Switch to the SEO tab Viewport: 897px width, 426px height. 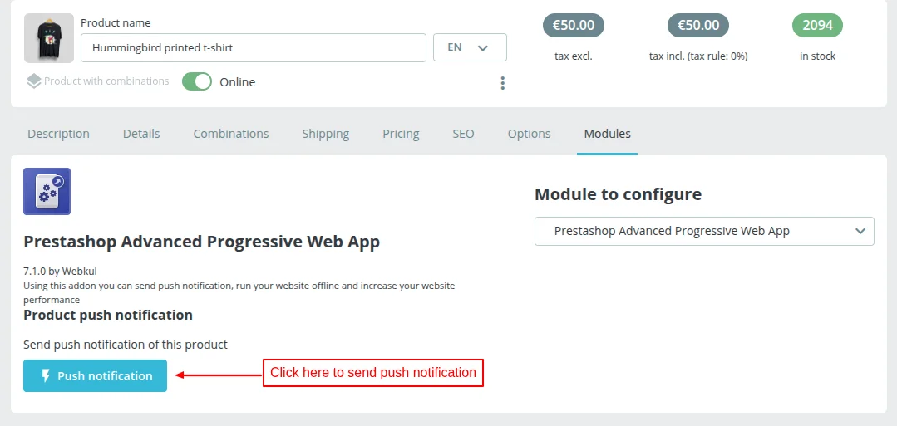pyautogui.click(x=463, y=134)
